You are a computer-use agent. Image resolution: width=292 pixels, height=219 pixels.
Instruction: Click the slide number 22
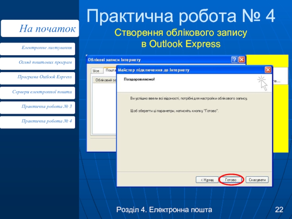click(279, 210)
